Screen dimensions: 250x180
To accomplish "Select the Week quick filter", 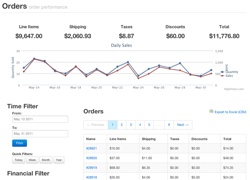I will [x=32, y=160].
